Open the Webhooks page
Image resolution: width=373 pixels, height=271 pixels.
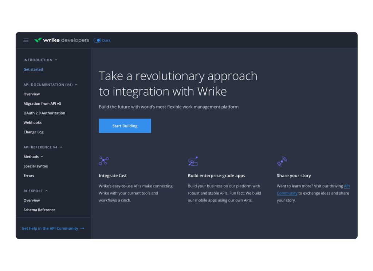point(32,123)
